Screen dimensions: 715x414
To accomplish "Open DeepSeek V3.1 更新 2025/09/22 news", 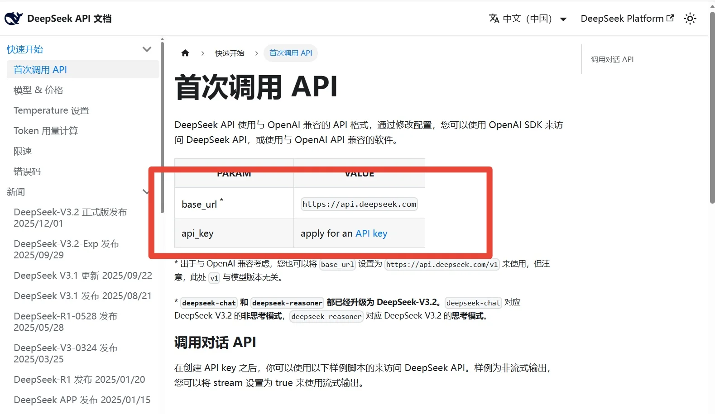I will [83, 276].
